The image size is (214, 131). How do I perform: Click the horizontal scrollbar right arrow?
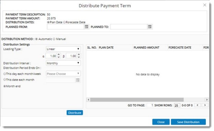207,100
